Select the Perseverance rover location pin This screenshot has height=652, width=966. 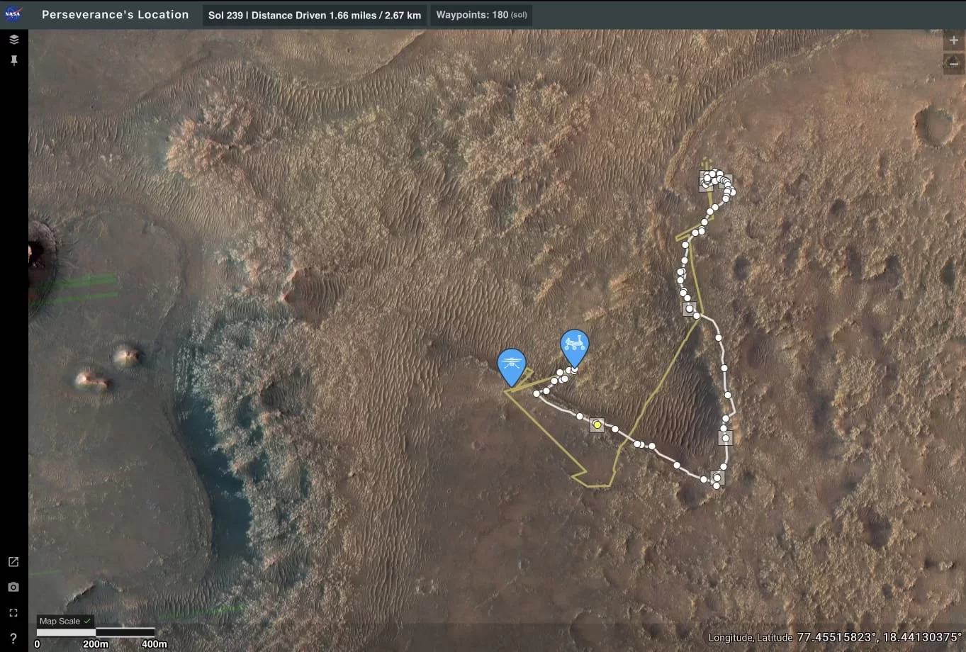pos(574,346)
